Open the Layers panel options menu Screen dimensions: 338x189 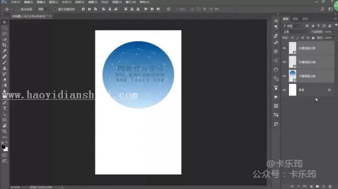[336, 19]
